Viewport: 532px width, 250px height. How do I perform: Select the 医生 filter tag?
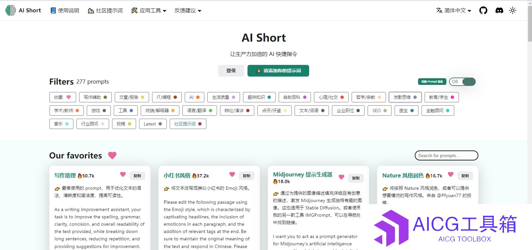click(407, 111)
